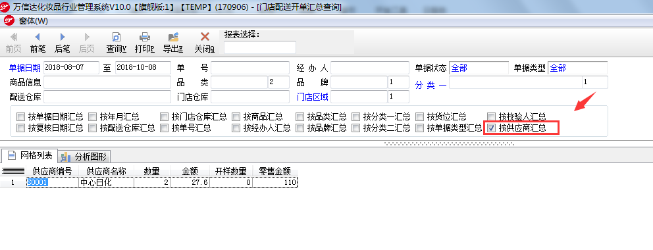This screenshot has height=250, width=653.
Task: Enable 按复核日期汇总 checkbox
Action: click(21, 128)
